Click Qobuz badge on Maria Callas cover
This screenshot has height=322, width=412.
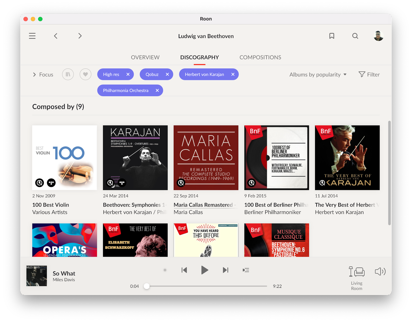(181, 183)
